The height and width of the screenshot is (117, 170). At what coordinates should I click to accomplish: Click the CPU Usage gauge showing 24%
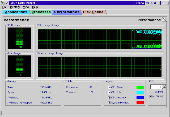[19, 38]
